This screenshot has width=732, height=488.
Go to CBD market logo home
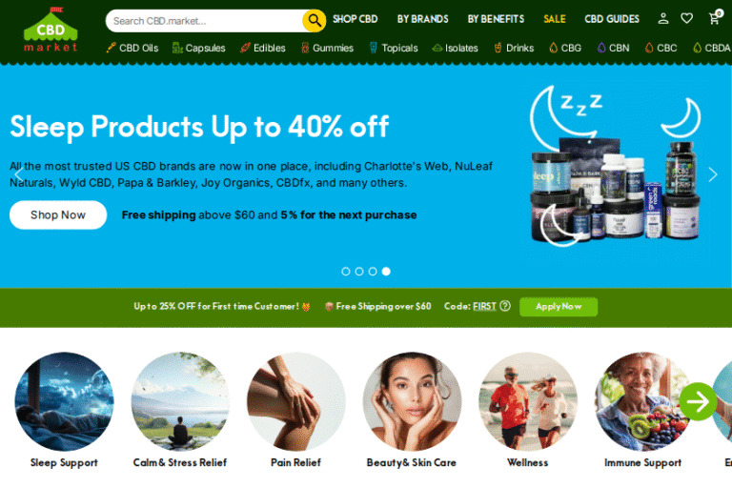51,29
